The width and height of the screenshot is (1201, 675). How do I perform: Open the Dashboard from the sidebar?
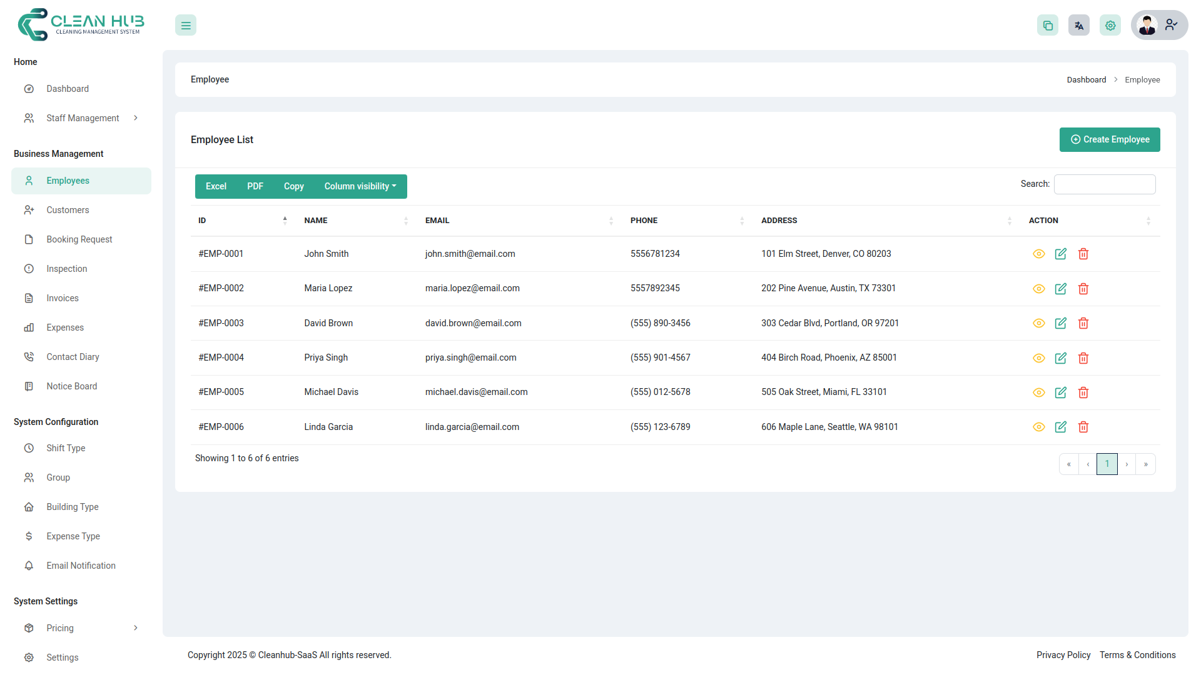pos(67,88)
